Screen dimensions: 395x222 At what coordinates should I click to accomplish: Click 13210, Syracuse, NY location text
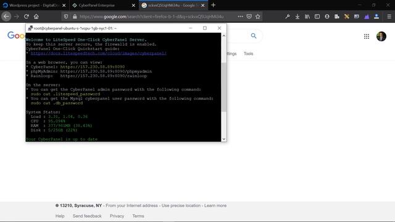[x=81, y=205]
